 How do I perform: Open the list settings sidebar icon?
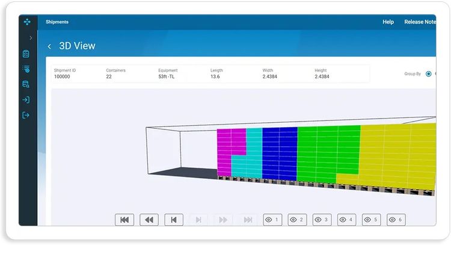point(26,69)
